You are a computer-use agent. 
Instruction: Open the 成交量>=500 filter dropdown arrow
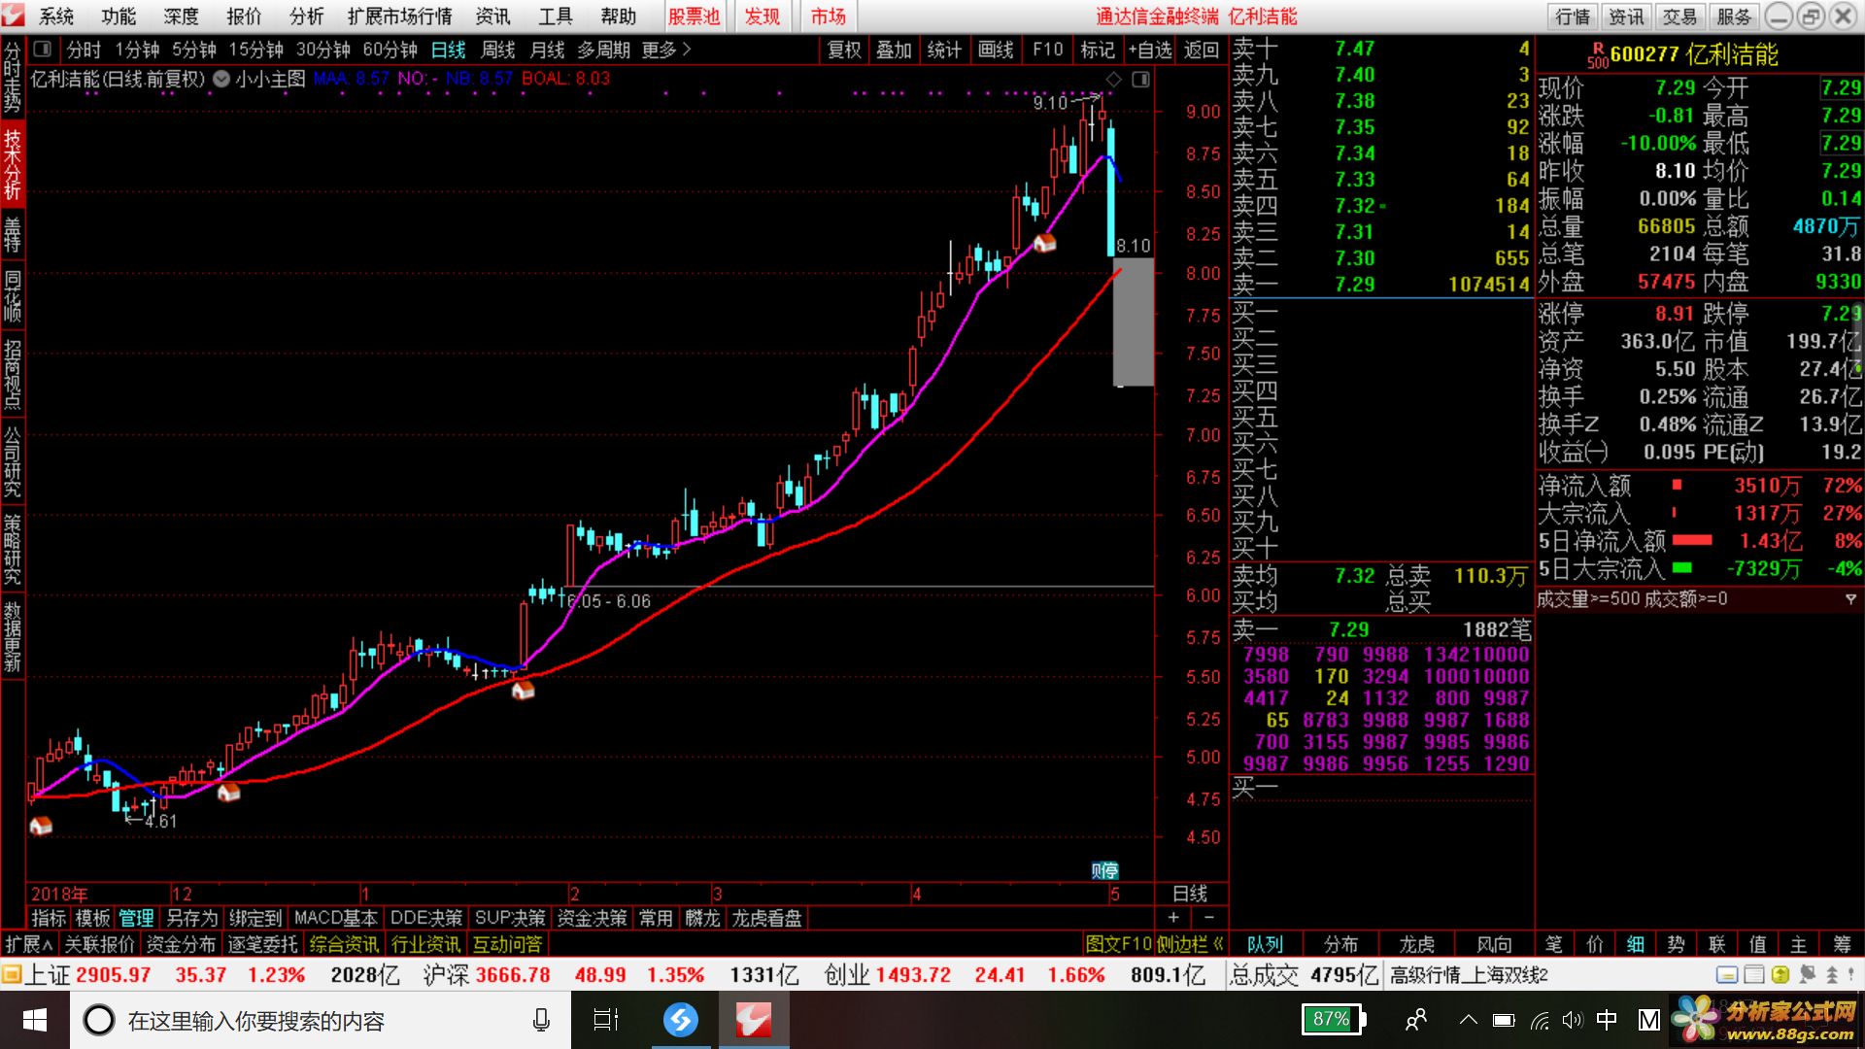[1850, 600]
